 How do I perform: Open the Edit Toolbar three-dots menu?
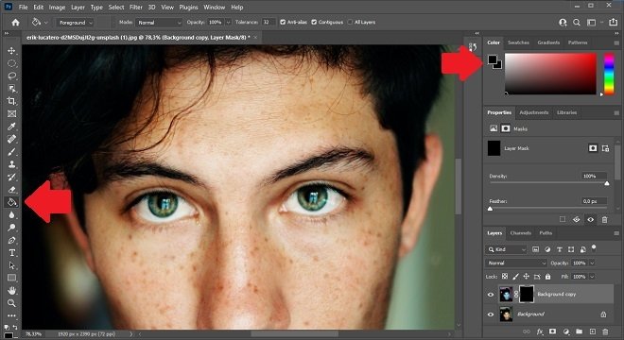pyautogui.click(x=11, y=315)
